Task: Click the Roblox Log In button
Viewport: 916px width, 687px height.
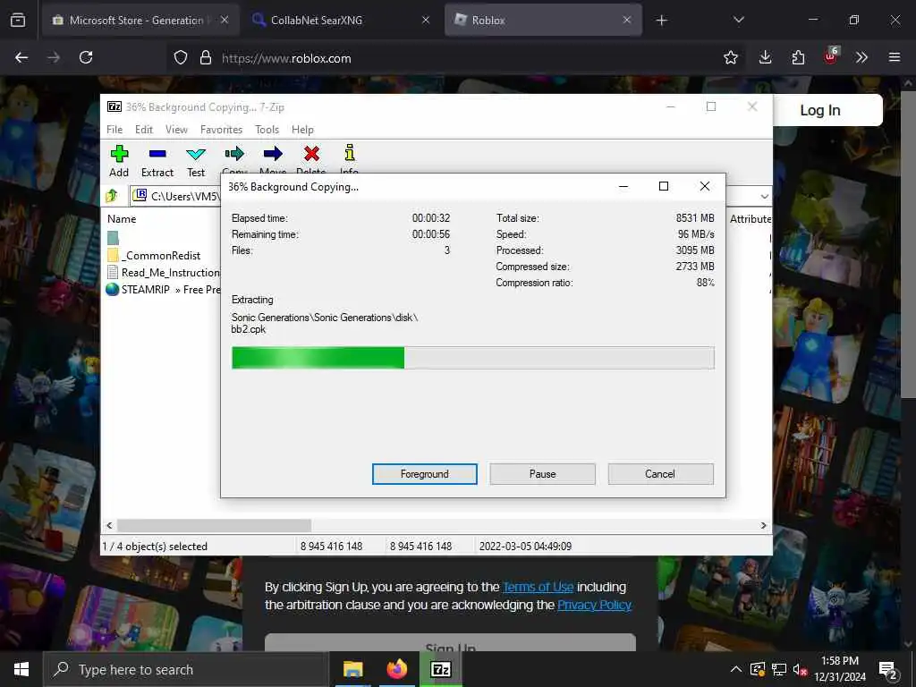Action: point(820,110)
